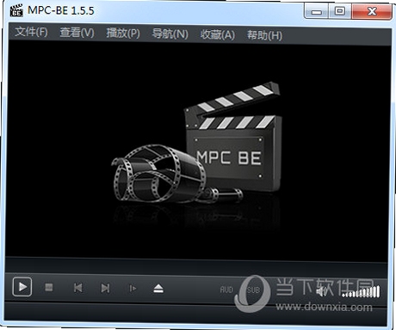Viewport: 396px width, 330px height.
Task: Click the MPC-BE clapperboard icon in title bar
Action: (x=16, y=10)
